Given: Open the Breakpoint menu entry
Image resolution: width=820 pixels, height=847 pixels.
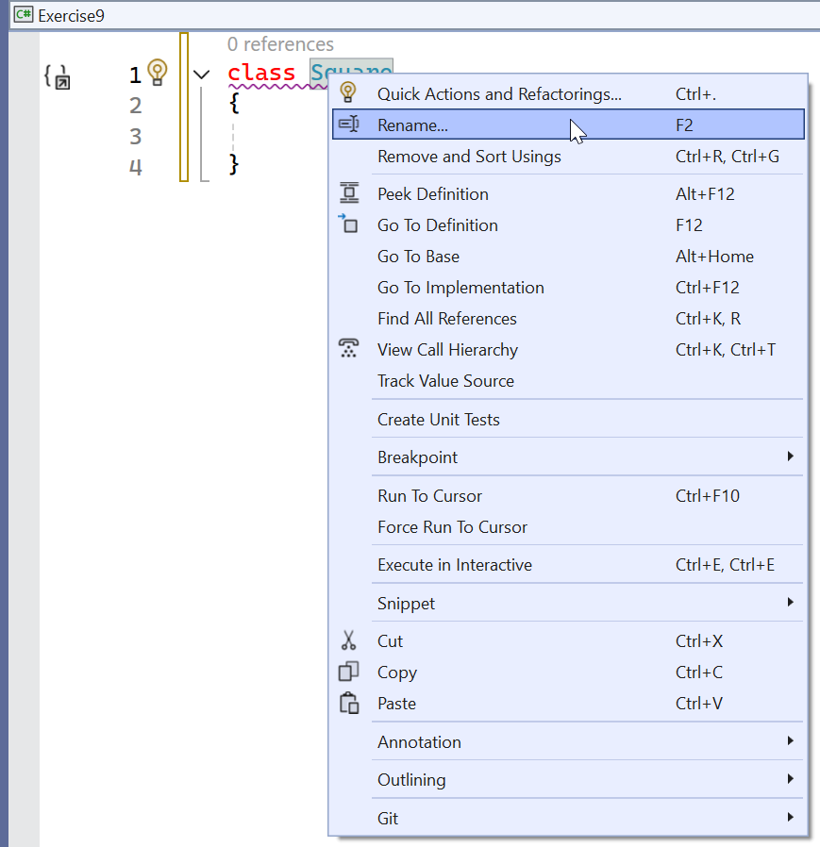Looking at the screenshot, I should (568, 457).
